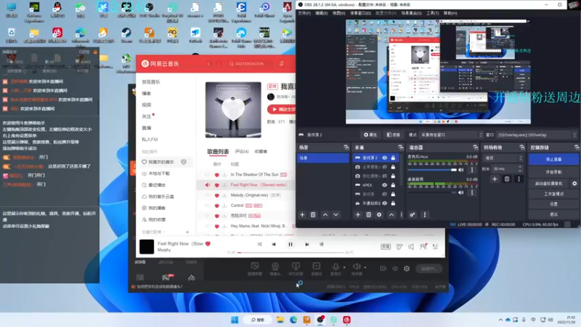The width and height of the screenshot is (581, 327).
Task: Open 本地与下载 in music sidebar
Action: point(159,174)
